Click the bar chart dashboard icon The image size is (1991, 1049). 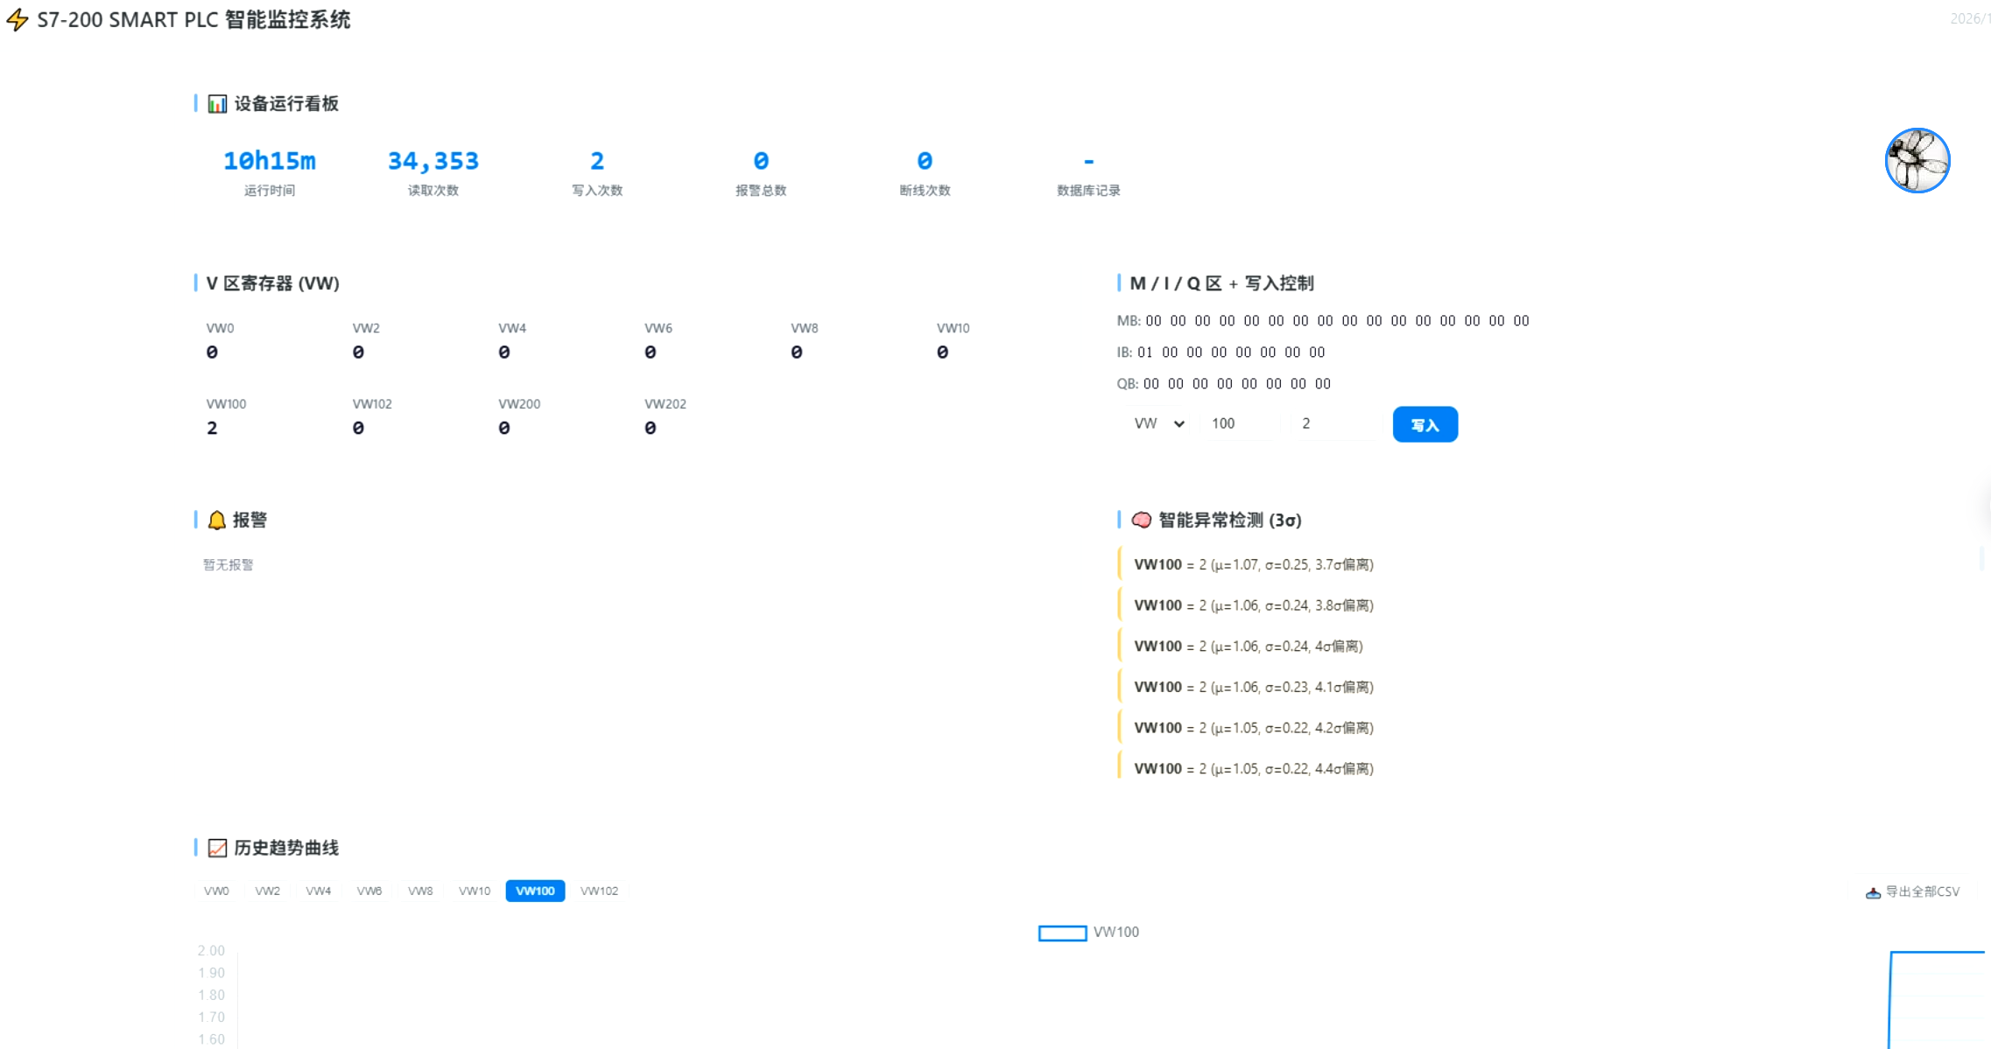(x=217, y=104)
